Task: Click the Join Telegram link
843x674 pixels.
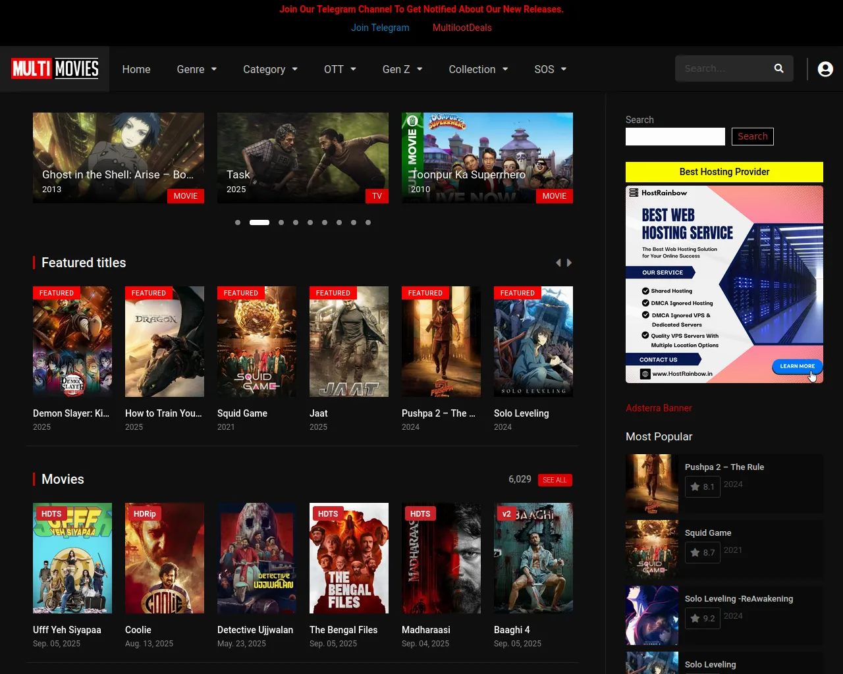Action: (x=380, y=28)
